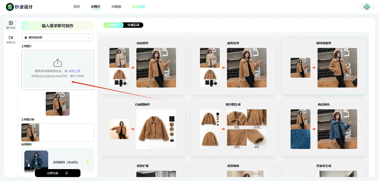
Task: Click the icon inside 立即生成 button
Action: [x=67, y=173]
